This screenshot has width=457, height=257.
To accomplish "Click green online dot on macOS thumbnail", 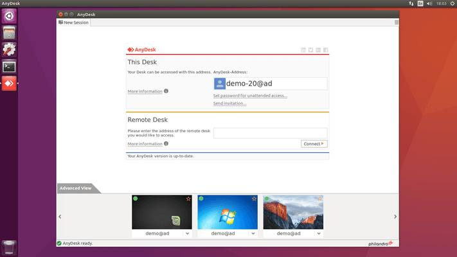I will point(267,199).
